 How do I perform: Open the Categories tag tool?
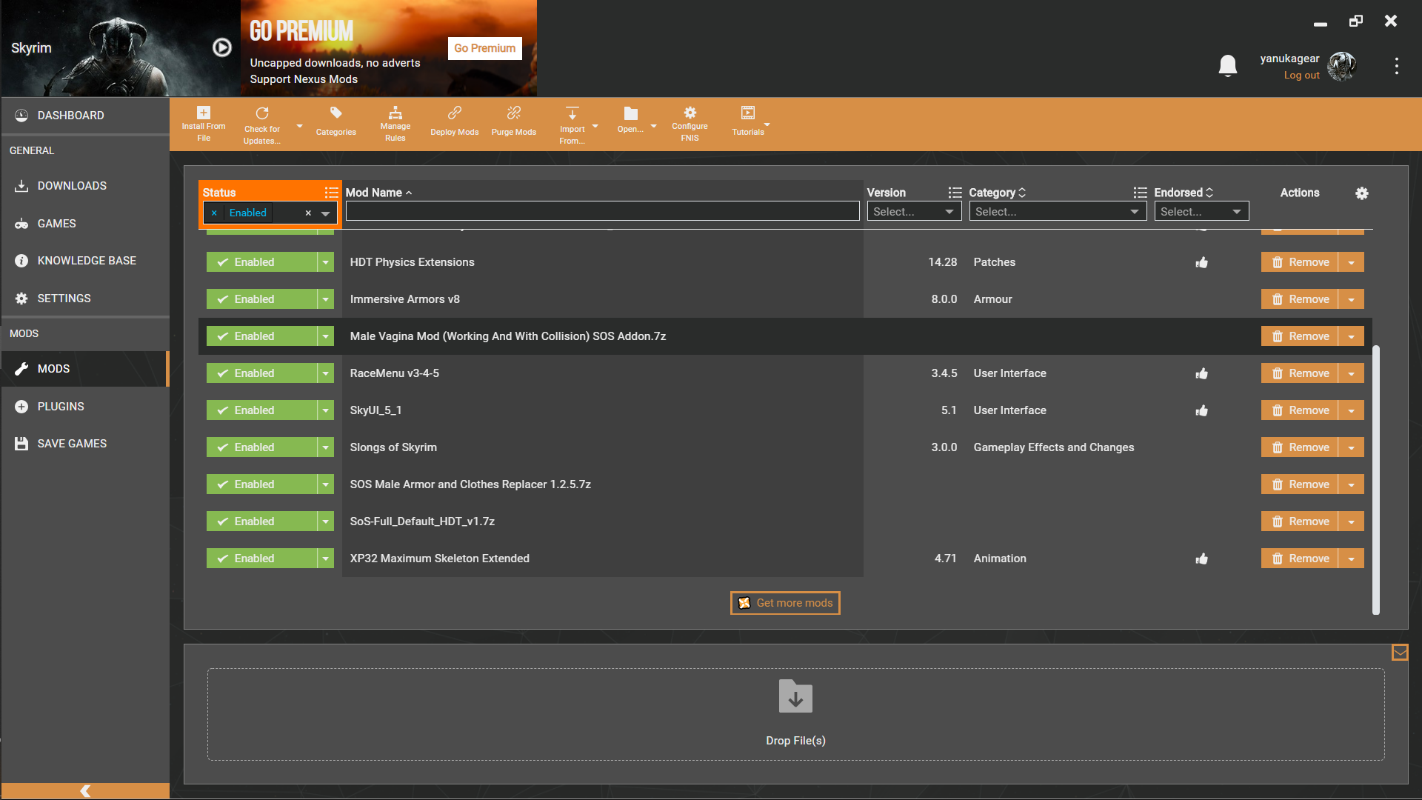tap(336, 113)
